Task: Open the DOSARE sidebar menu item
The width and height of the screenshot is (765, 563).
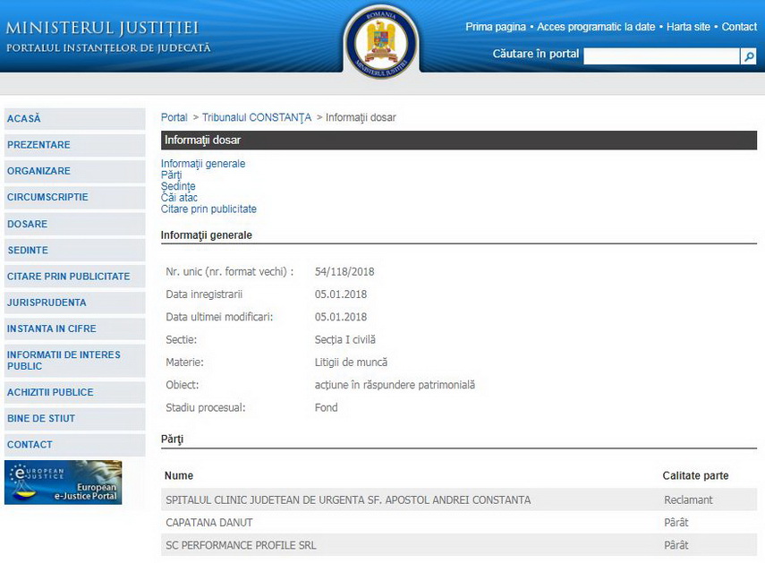Action: coord(28,224)
